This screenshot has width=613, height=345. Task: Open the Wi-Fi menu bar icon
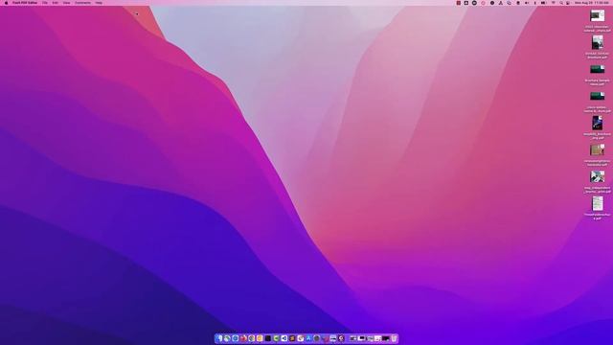[x=554, y=3]
